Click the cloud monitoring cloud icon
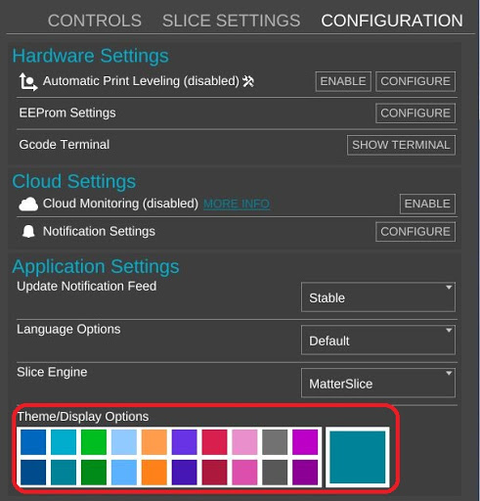Screen dimensions: 480x501 (28, 205)
